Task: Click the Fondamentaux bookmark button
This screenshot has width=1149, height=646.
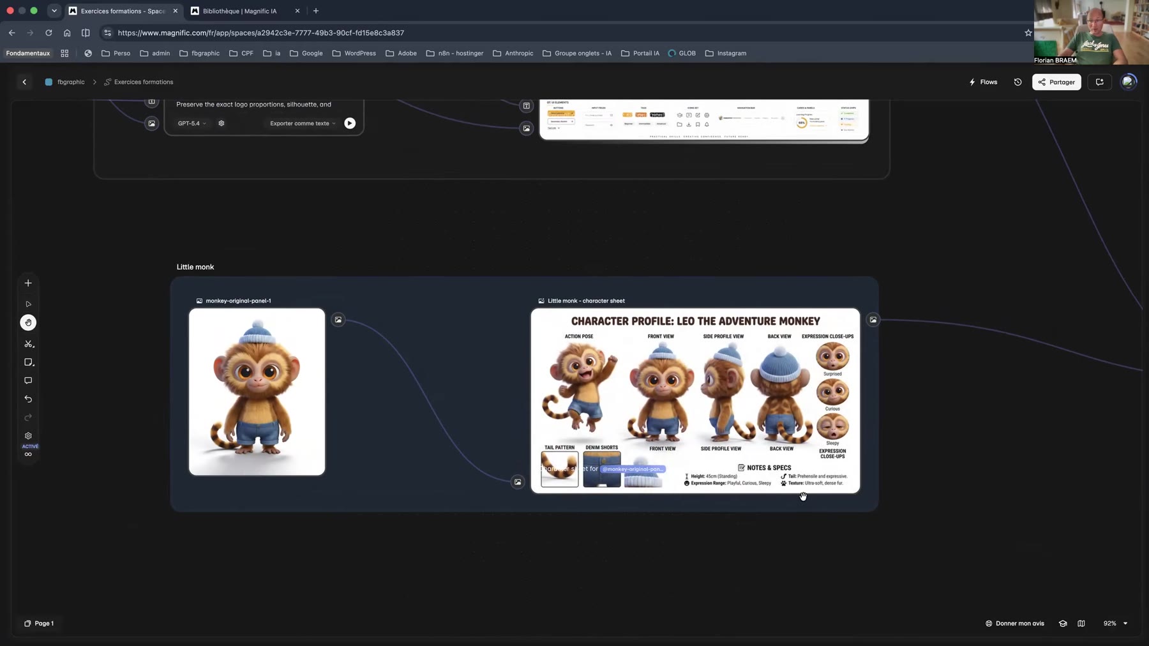Action: point(28,53)
